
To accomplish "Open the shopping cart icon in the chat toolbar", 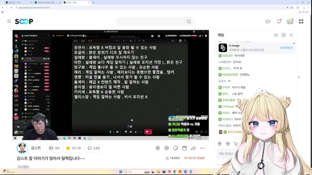I will (236, 144).
